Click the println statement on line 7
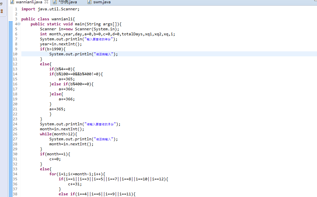 point(79,39)
